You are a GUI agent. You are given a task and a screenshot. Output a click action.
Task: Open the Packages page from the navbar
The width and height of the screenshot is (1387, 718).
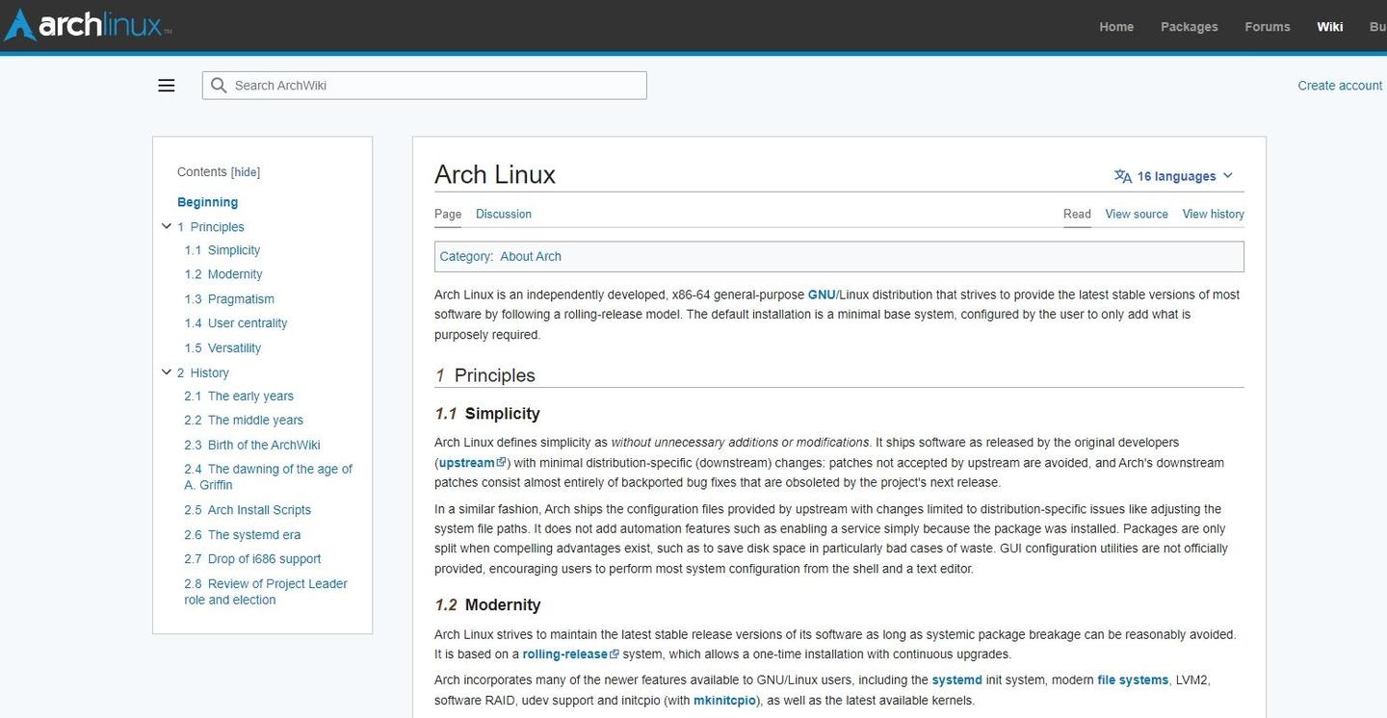coord(1189,26)
